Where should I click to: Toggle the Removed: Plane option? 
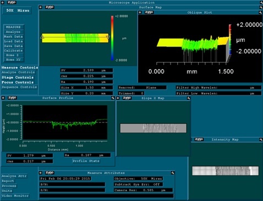click(x=143, y=87)
